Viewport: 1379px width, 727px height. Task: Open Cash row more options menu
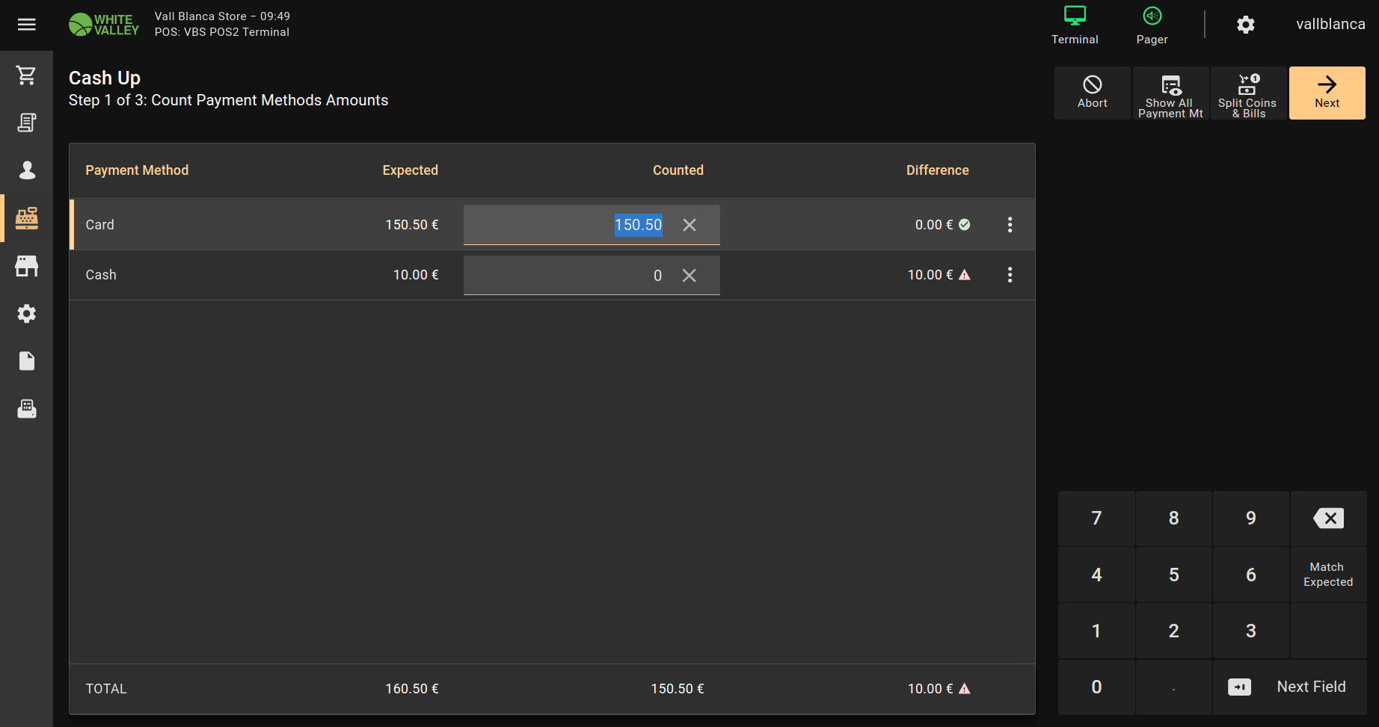[1010, 275]
